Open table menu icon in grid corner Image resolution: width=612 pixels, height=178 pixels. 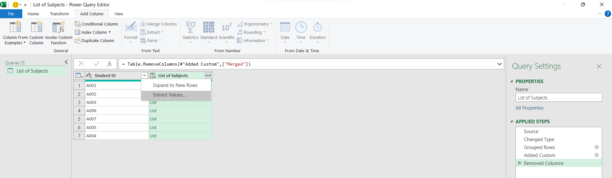79,75
